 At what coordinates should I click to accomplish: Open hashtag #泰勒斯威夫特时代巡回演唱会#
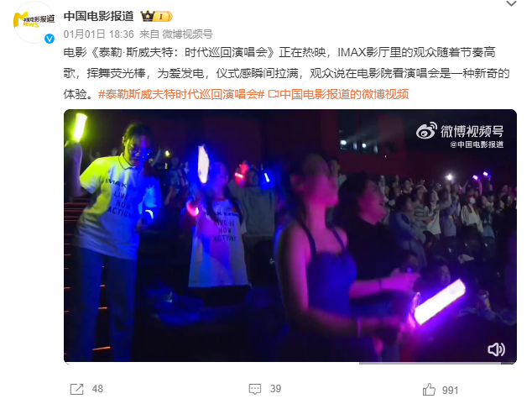[181, 94]
